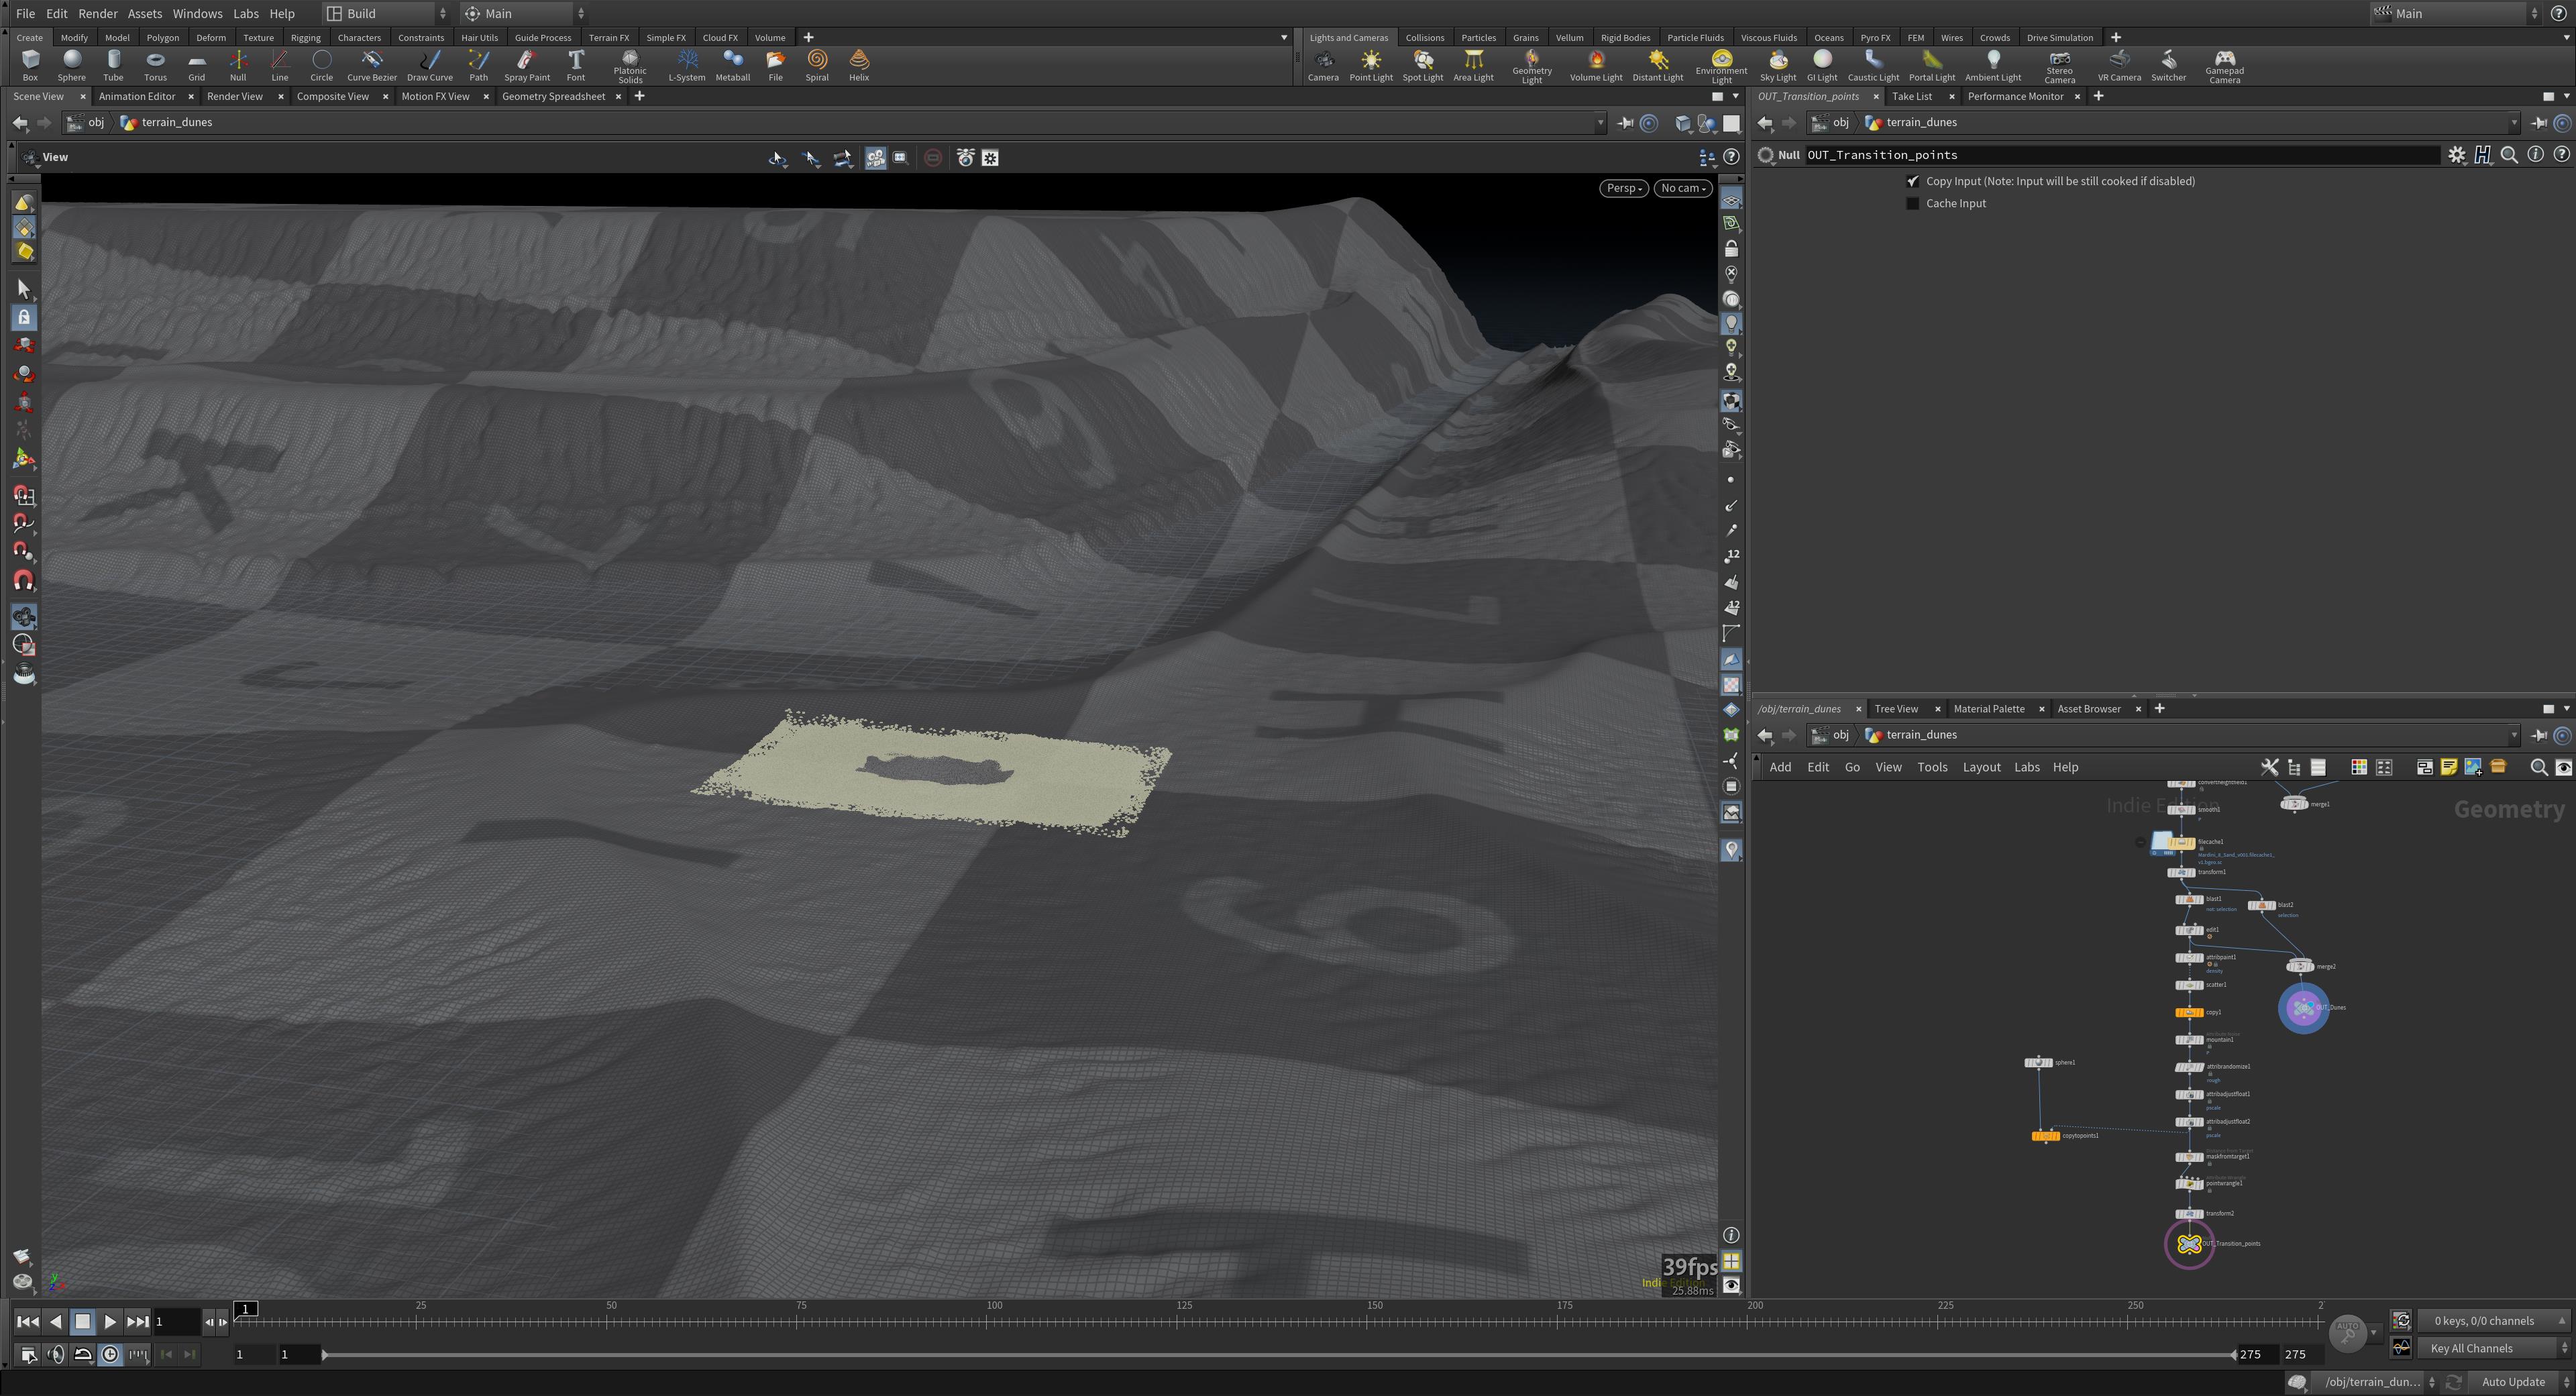2576x1396 pixels.
Task: Toggle the pin on the parameter pane
Action: pyautogui.click(x=2539, y=123)
